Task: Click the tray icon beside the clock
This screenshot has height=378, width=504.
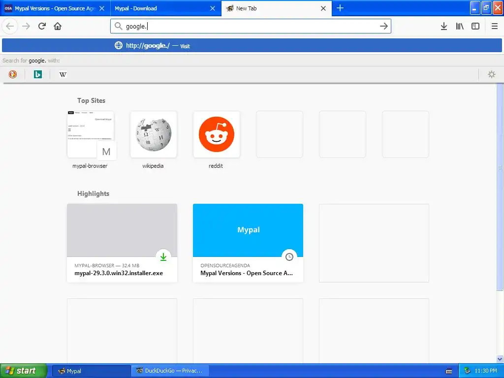Action: pyautogui.click(x=467, y=371)
